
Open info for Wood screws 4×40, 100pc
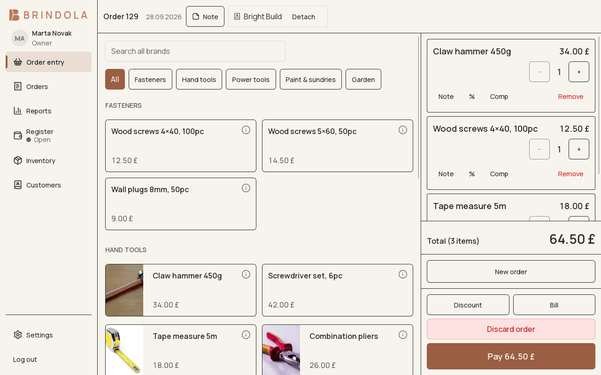[246, 130]
